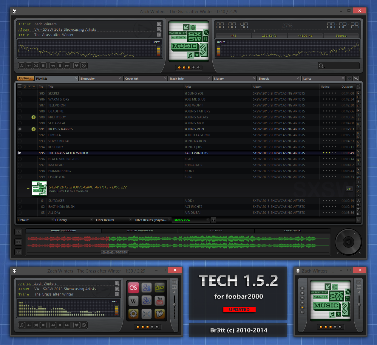The image size is (377, 345).
Task: Open the Foobar dropdown menu
Action: (25, 78)
